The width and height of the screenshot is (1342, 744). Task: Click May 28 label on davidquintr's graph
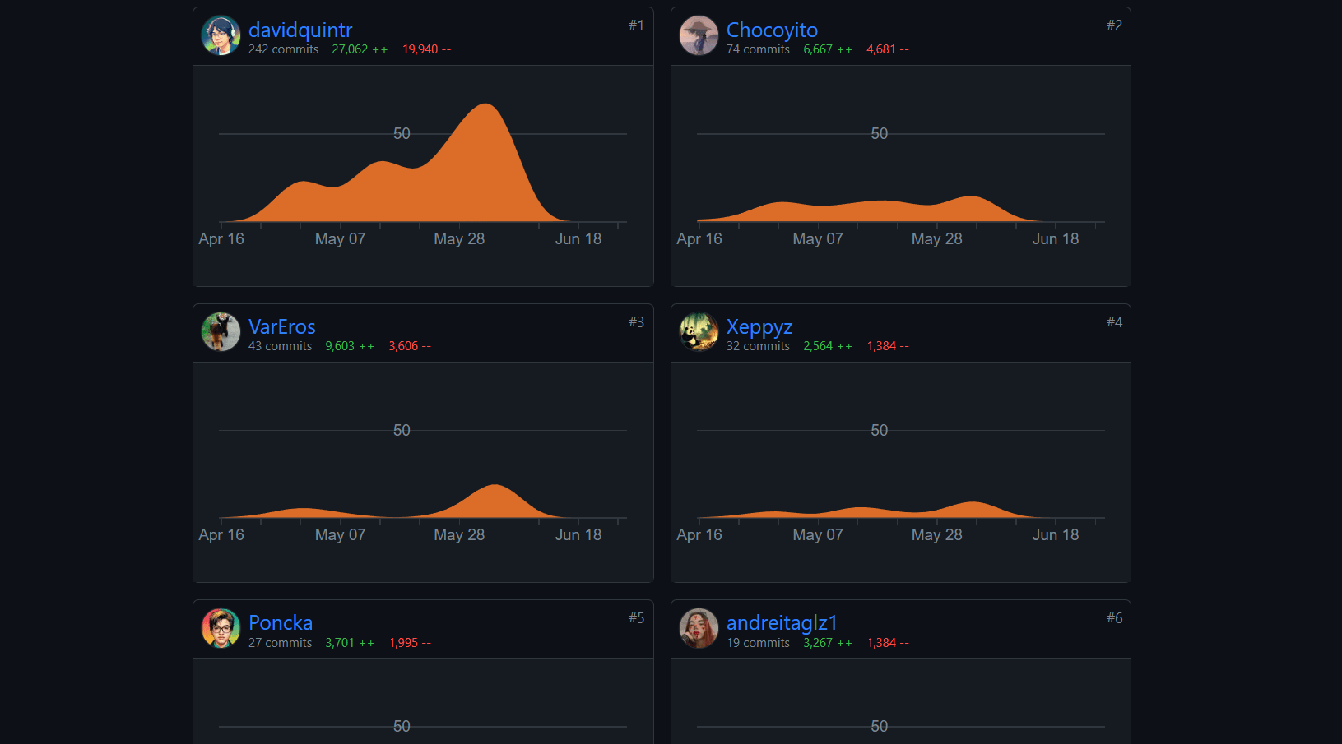[x=459, y=239]
